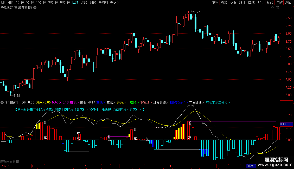The image size is (294, 169).
Task: Switch to 5分钟 chart period
Action: click(x=30, y=2)
